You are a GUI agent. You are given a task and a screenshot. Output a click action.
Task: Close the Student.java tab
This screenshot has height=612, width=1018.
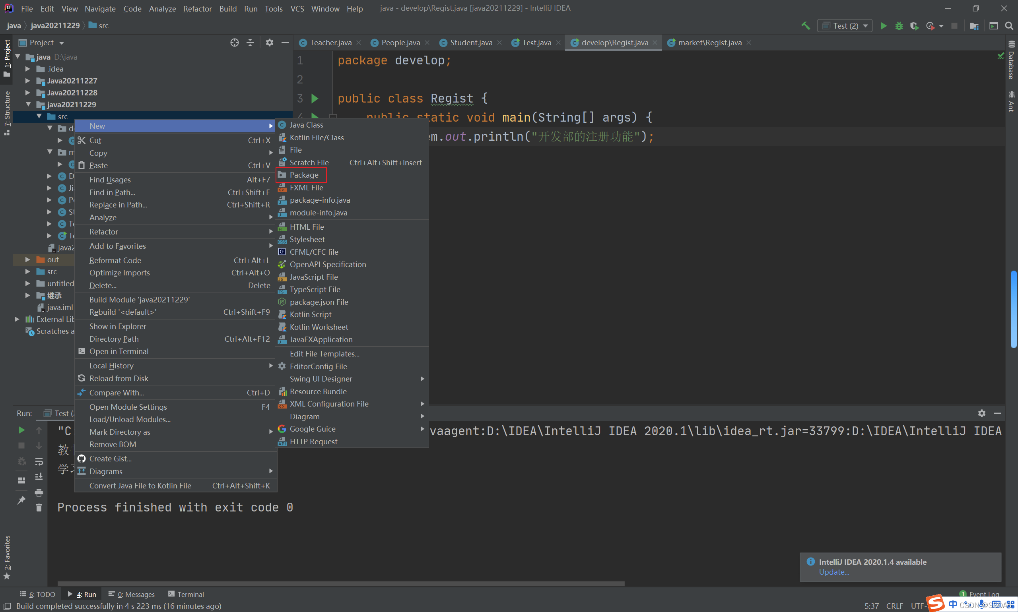click(500, 43)
